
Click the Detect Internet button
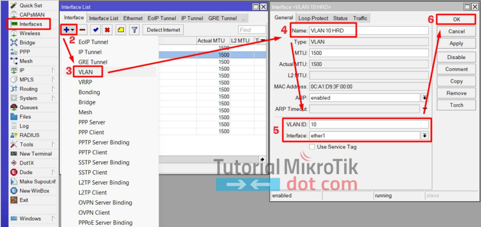(163, 30)
